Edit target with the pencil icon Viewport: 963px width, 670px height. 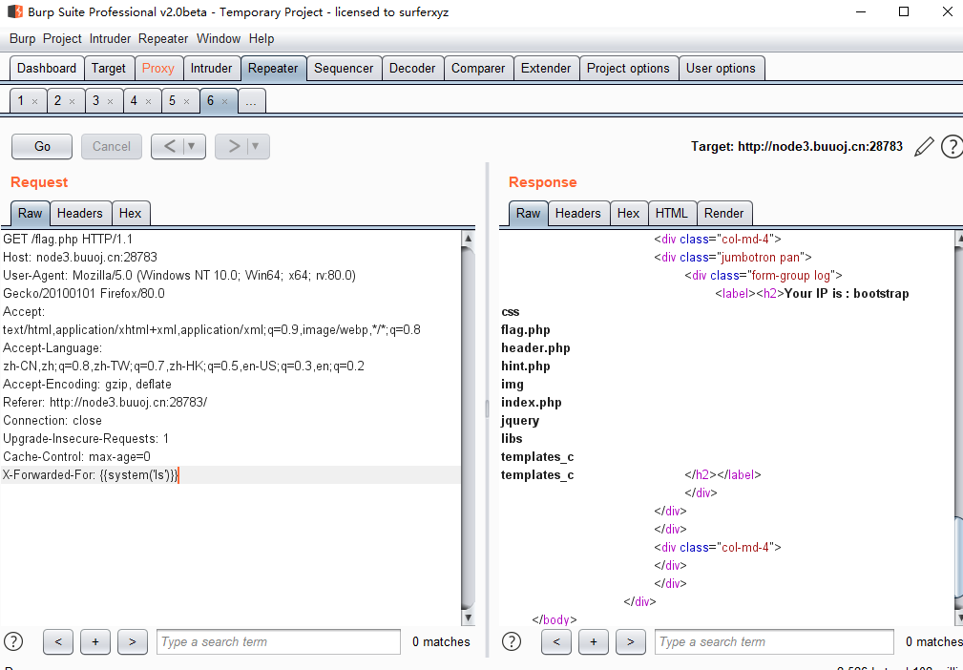pos(924,147)
